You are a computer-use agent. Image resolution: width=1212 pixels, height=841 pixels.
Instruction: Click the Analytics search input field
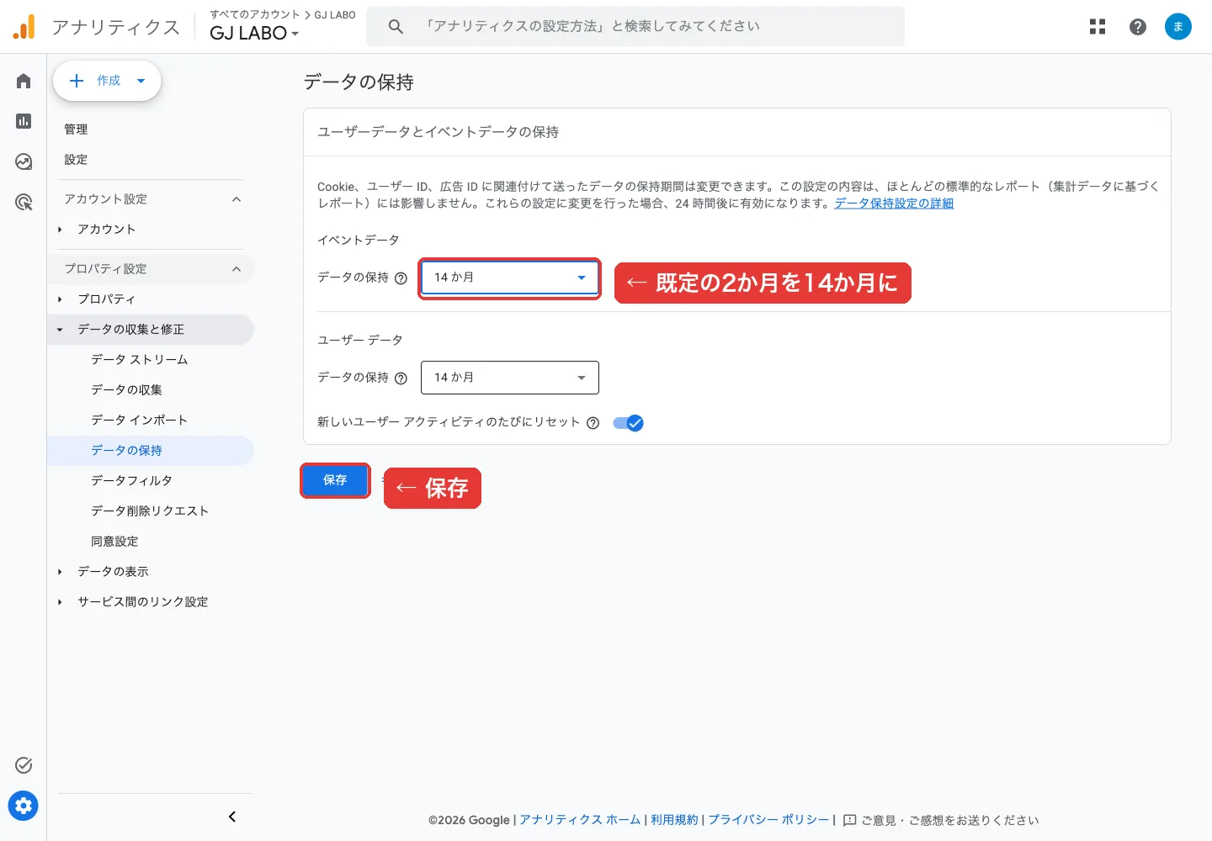click(x=635, y=27)
